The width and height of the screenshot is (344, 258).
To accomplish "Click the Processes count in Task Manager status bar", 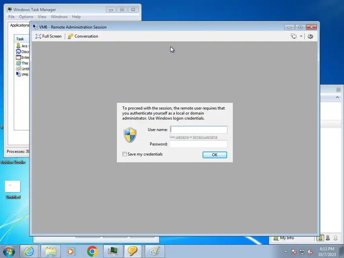I will tap(18, 152).
